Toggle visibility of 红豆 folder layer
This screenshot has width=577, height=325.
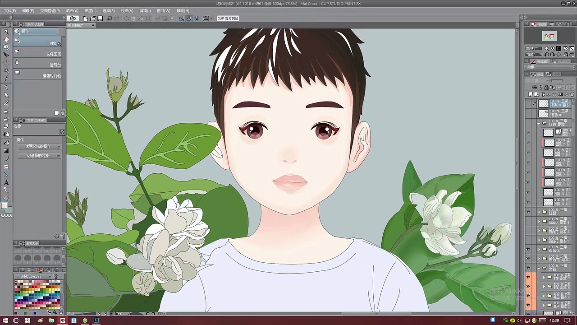click(x=528, y=212)
